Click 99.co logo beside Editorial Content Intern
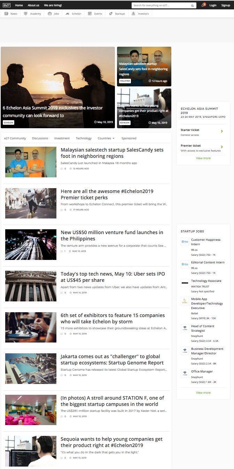 (185, 265)
